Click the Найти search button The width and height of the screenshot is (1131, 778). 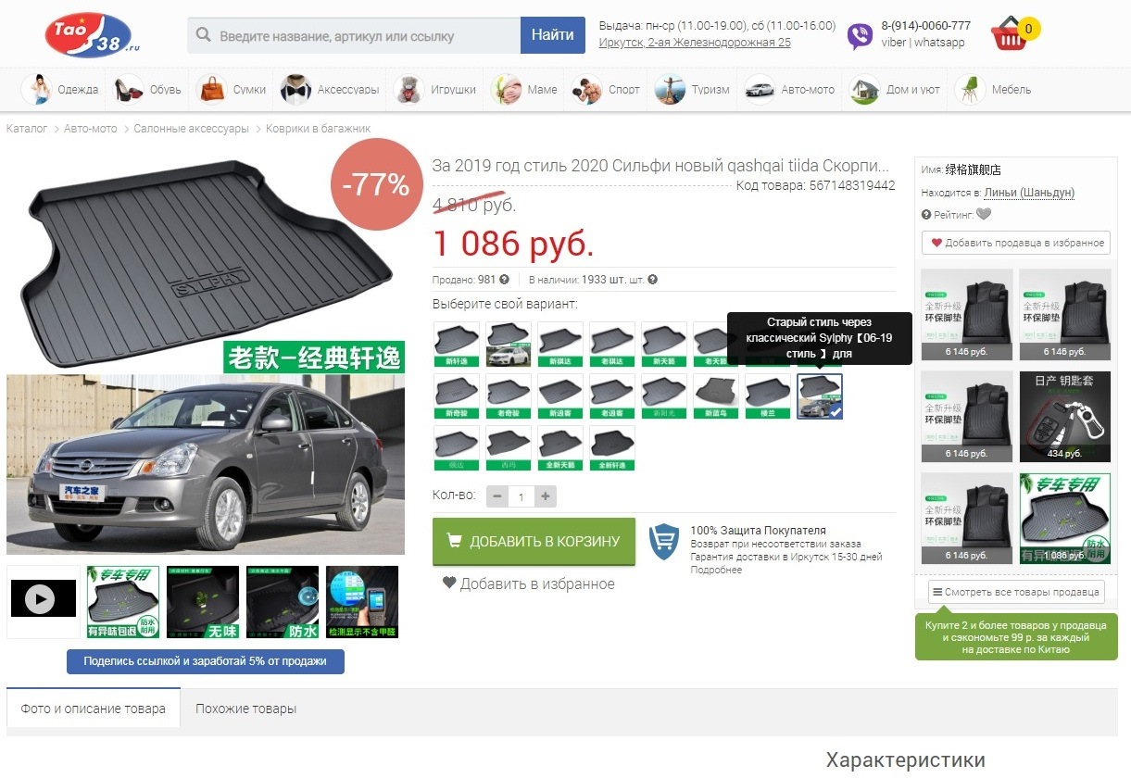(x=553, y=35)
